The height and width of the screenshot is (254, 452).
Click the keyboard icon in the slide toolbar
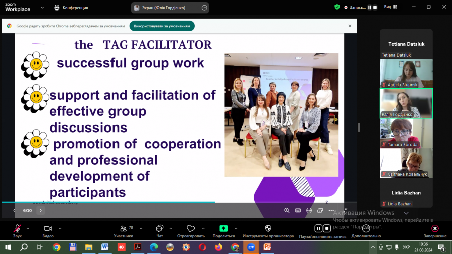(298, 210)
